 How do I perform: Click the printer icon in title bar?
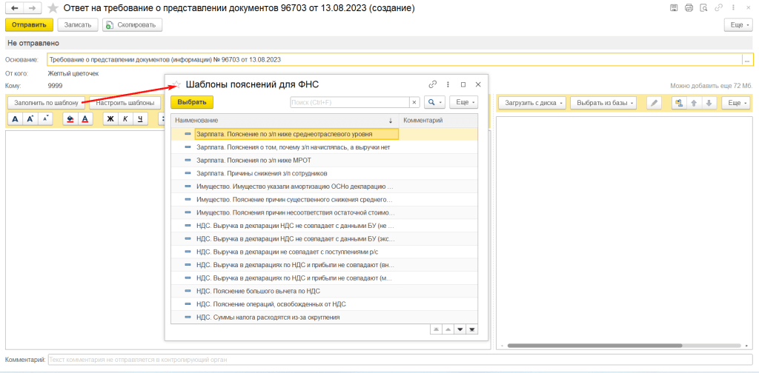(x=689, y=7)
